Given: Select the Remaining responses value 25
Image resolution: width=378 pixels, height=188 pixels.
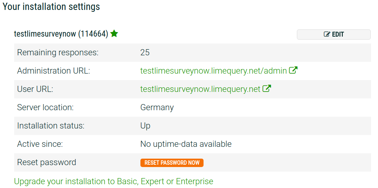Looking at the screenshot, I should (145, 53).
